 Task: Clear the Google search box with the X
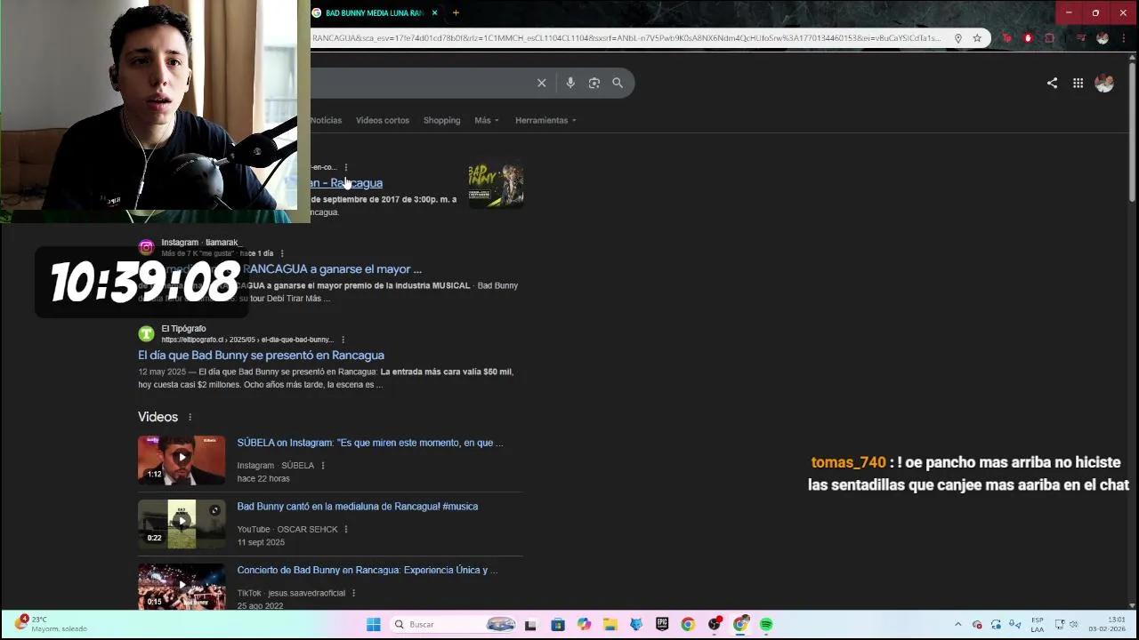541,83
